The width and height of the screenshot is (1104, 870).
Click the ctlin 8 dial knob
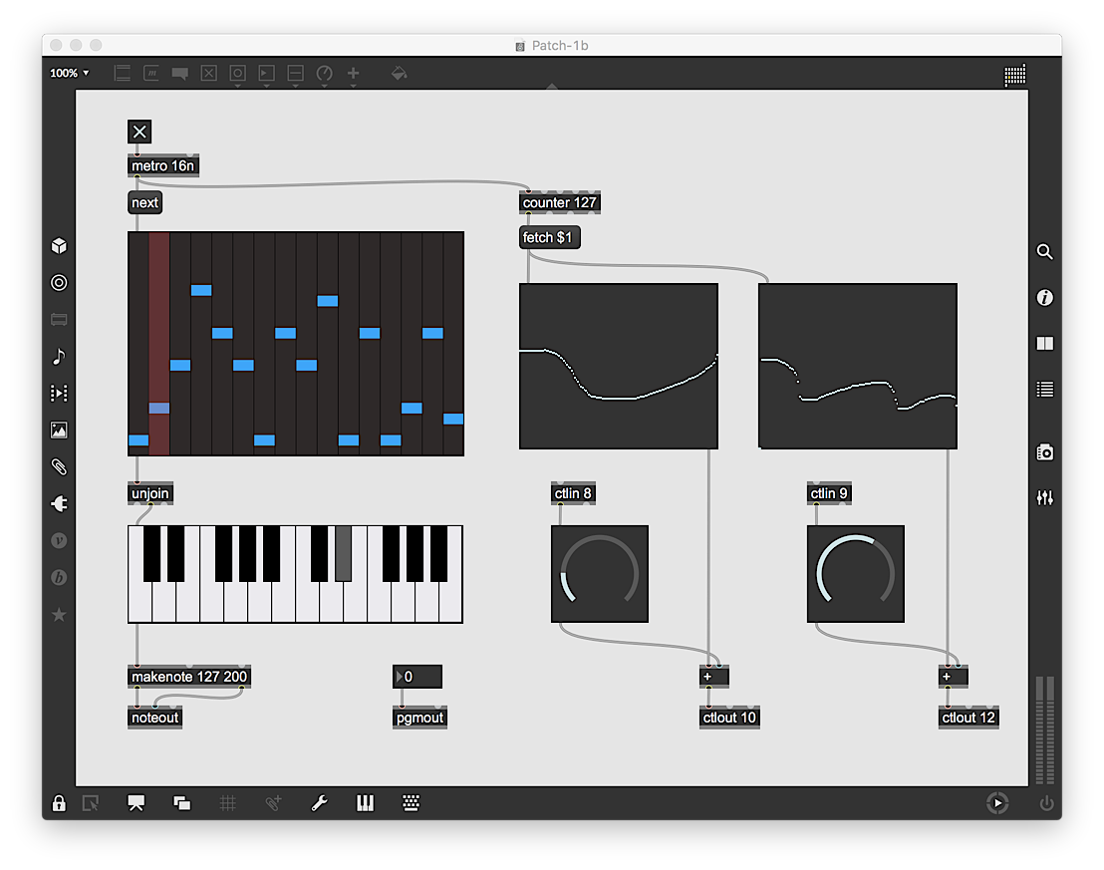[600, 573]
